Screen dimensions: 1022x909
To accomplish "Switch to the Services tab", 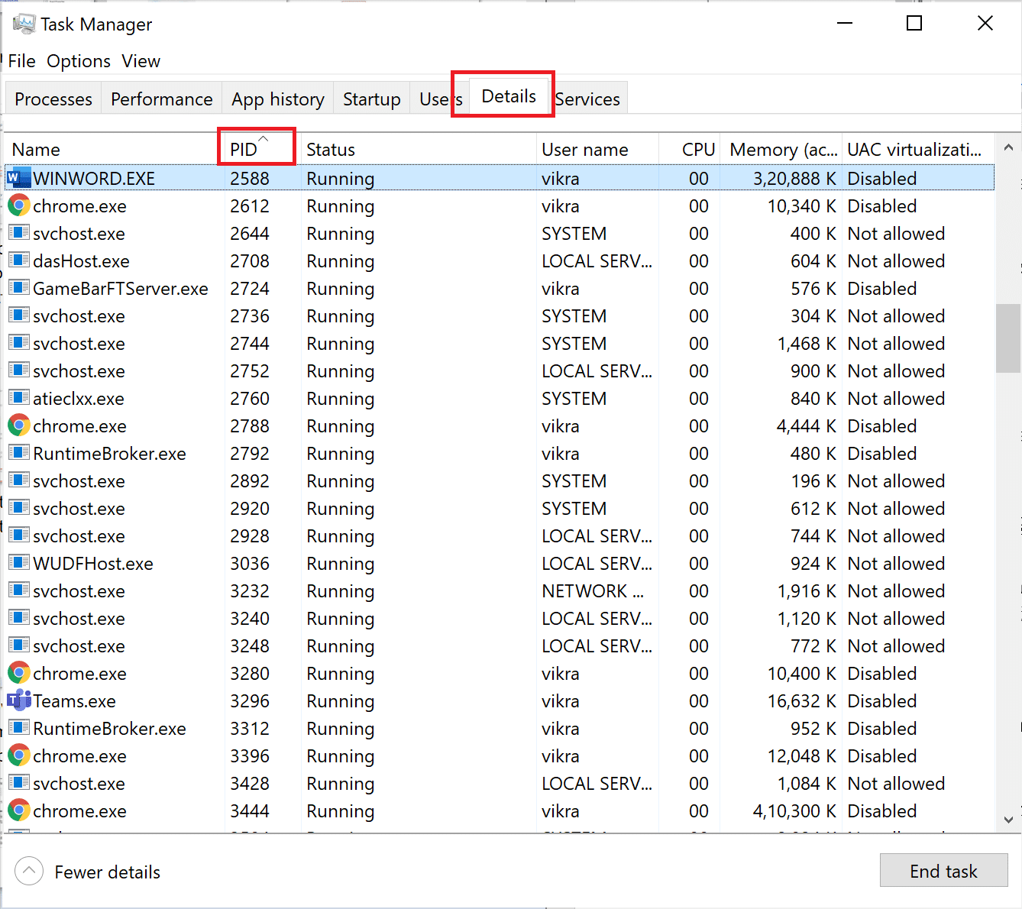I will 587,99.
